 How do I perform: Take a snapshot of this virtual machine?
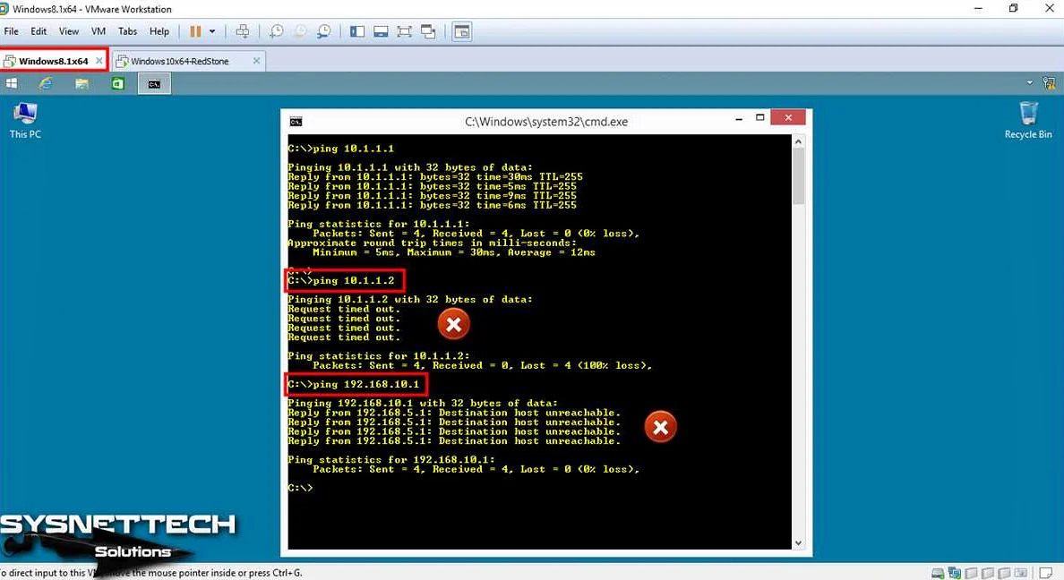[277, 31]
